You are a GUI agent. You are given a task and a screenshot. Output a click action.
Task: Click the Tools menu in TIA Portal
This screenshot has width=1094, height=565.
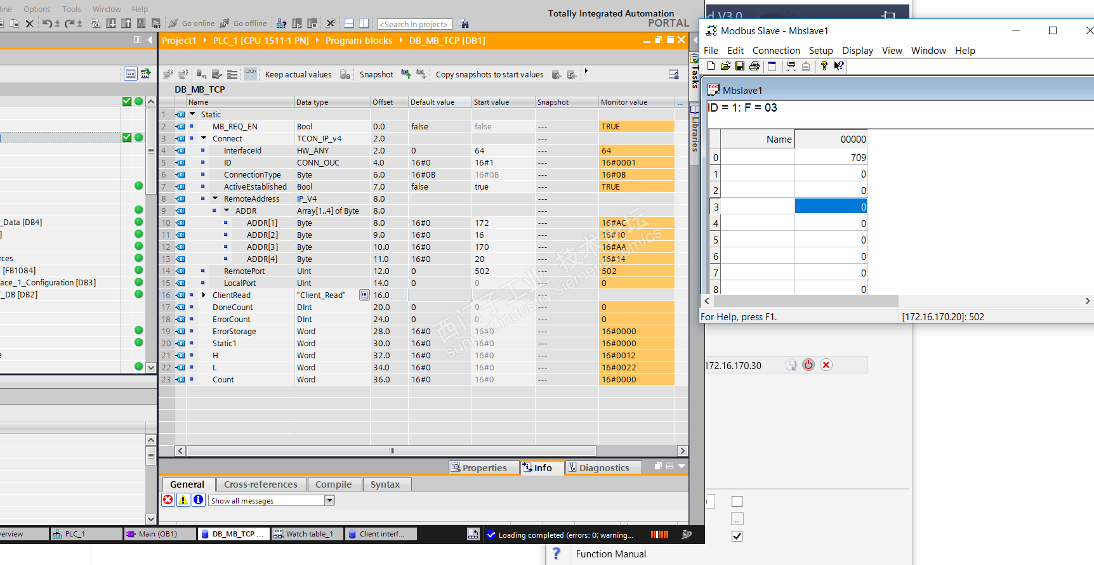point(71,10)
